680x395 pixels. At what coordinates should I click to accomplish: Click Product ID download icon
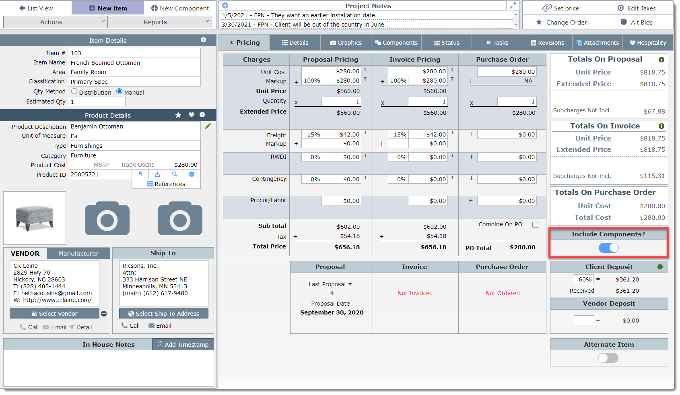157,174
